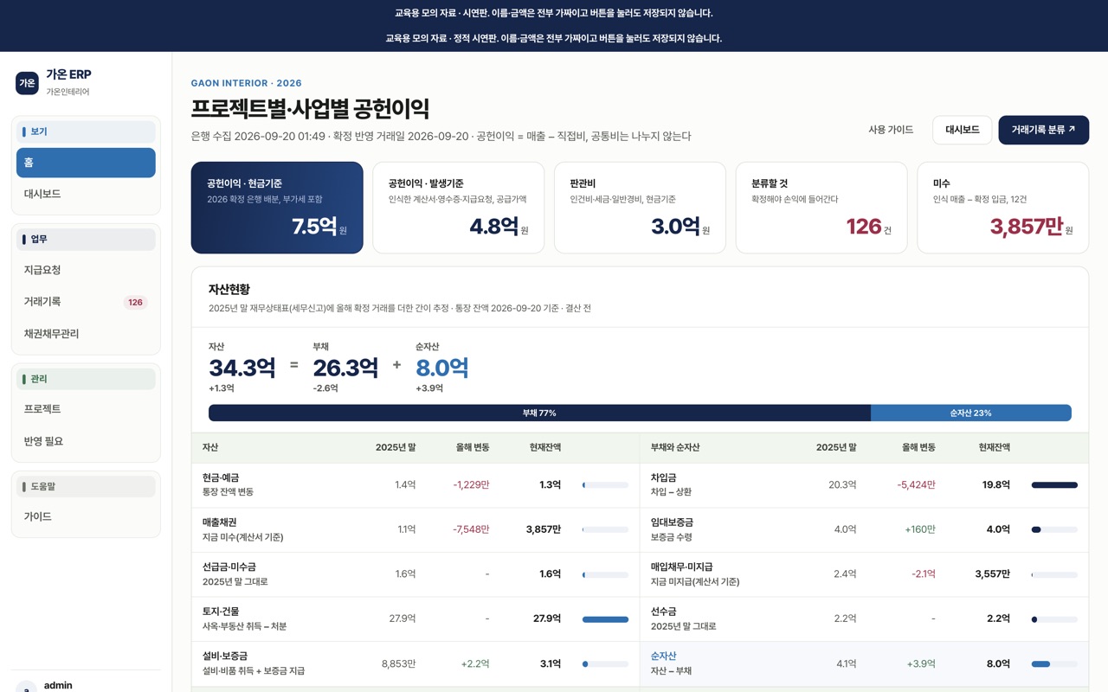The width and height of the screenshot is (1108, 692).
Task: Click the 순자산 link in table
Action: pos(663,657)
